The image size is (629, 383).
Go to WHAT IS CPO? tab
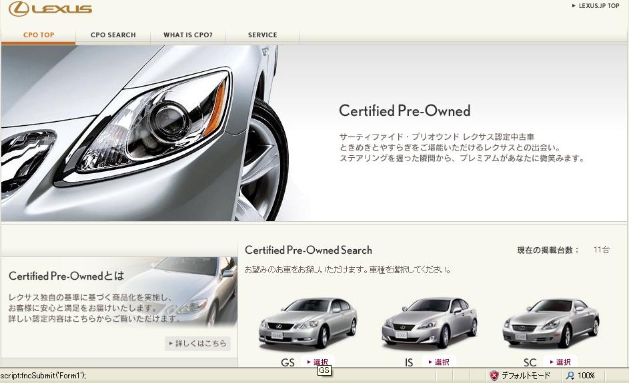tap(187, 35)
